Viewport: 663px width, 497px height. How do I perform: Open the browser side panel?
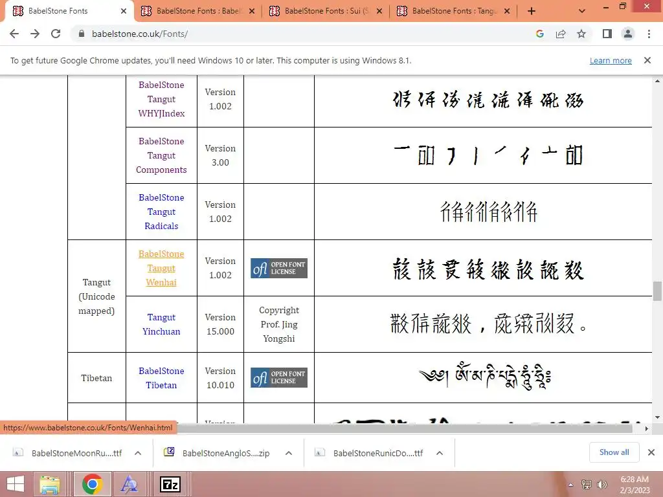pyautogui.click(x=607, y=34)
